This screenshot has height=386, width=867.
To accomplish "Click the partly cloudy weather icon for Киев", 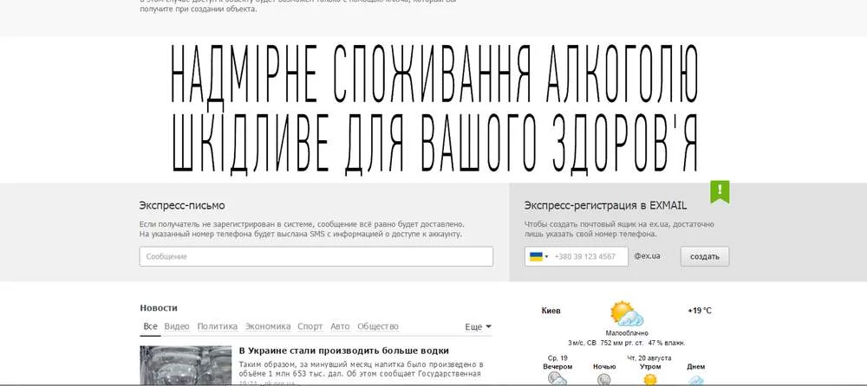I will click(x=627, y=313).
